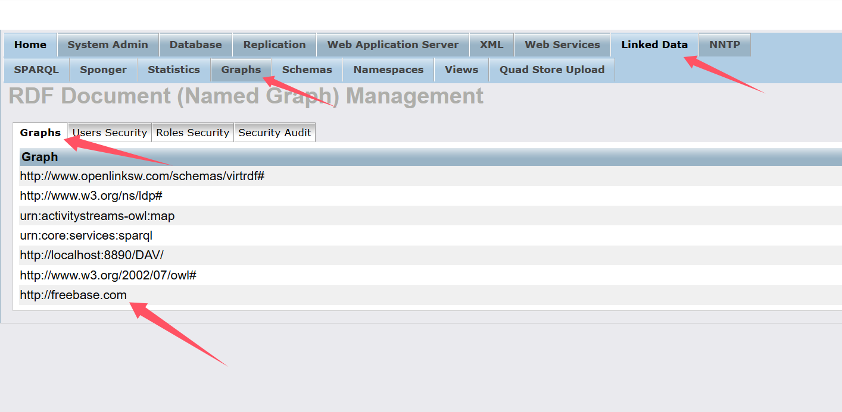Open the Statistics sub-tab
The image size is (842, 412).
174,70
